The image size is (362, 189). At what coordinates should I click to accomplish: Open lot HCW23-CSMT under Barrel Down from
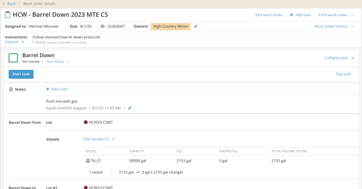[x=101, y=122]
